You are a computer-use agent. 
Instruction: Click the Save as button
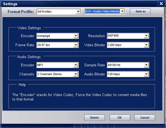140,11
